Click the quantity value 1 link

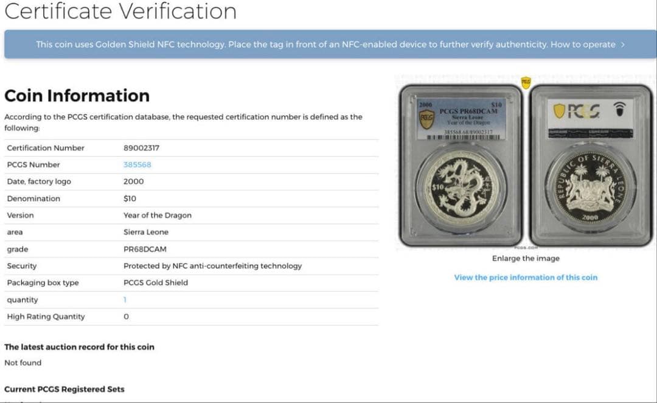point(125,300)
